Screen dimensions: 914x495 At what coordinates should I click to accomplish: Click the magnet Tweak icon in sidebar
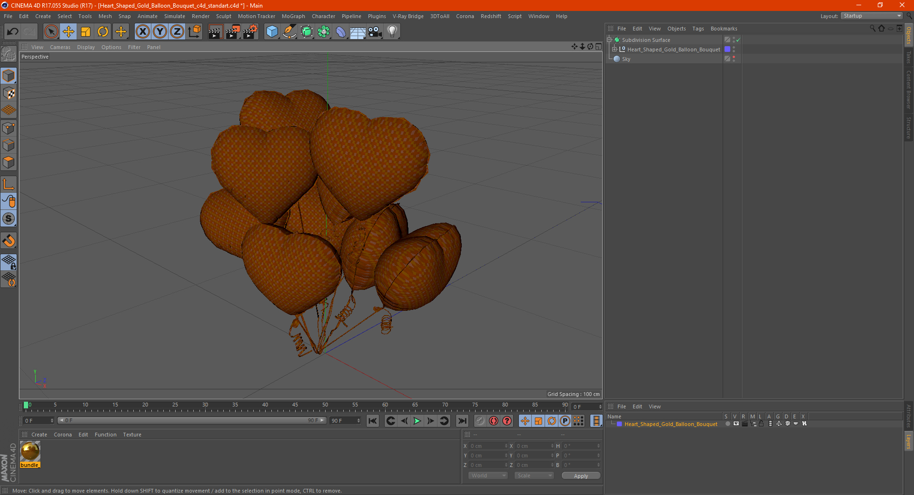pos(9,241)
